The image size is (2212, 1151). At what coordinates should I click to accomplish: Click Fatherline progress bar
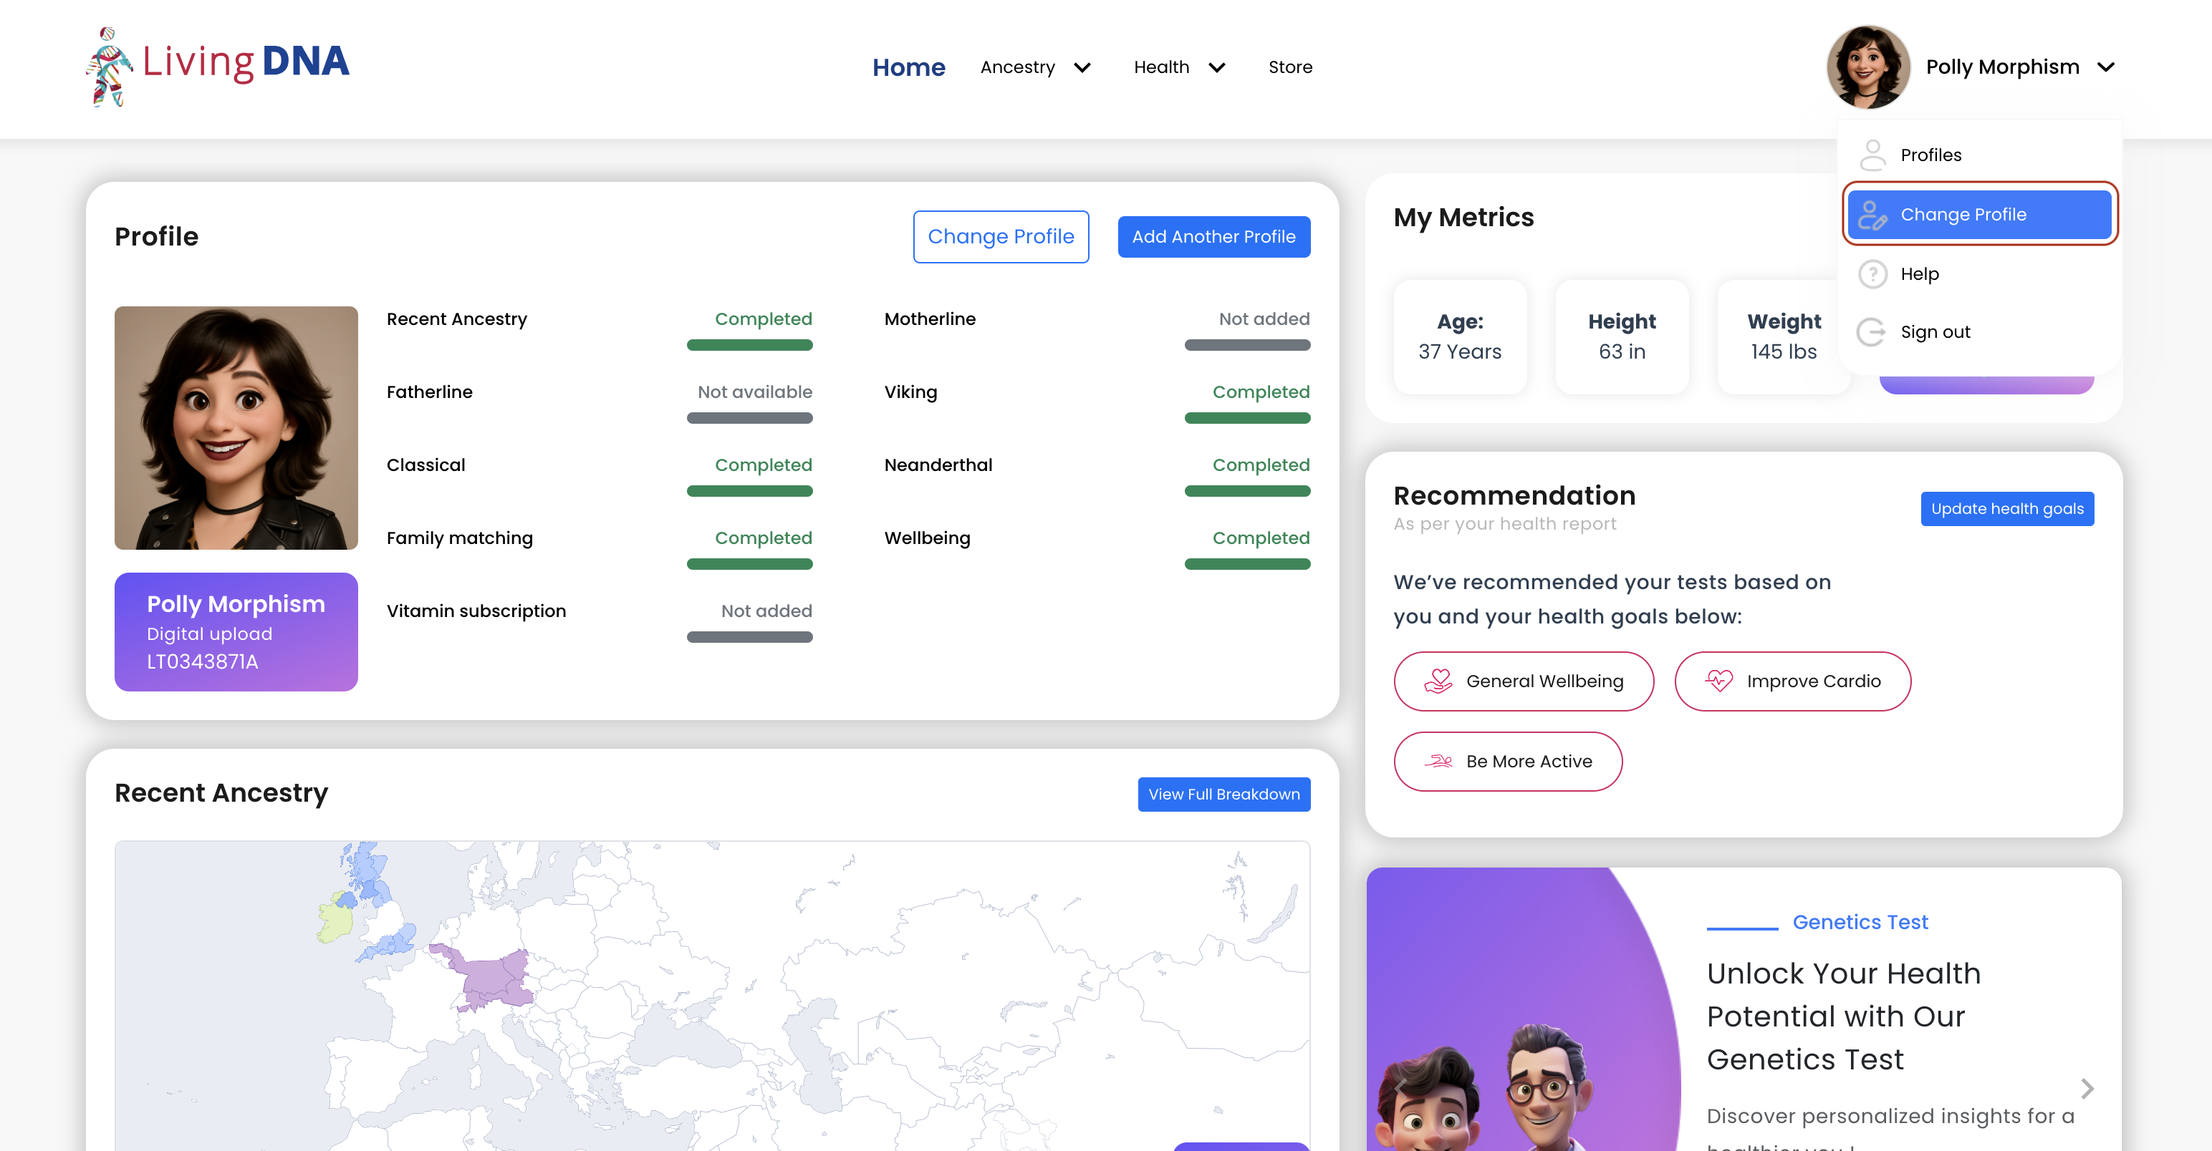pyautogui.click(x=750, y=418)
